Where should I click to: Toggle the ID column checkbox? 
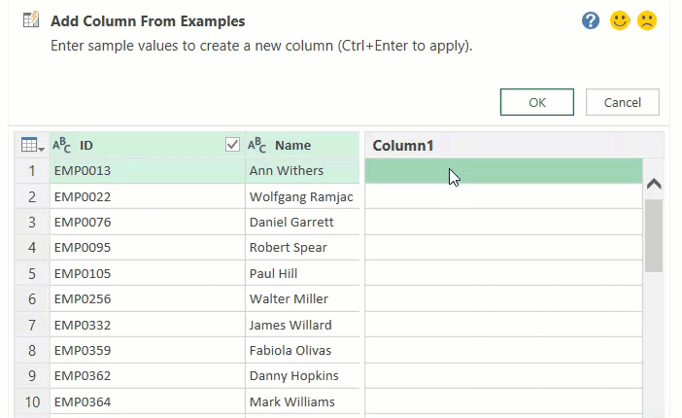click(x=232, y=145)
